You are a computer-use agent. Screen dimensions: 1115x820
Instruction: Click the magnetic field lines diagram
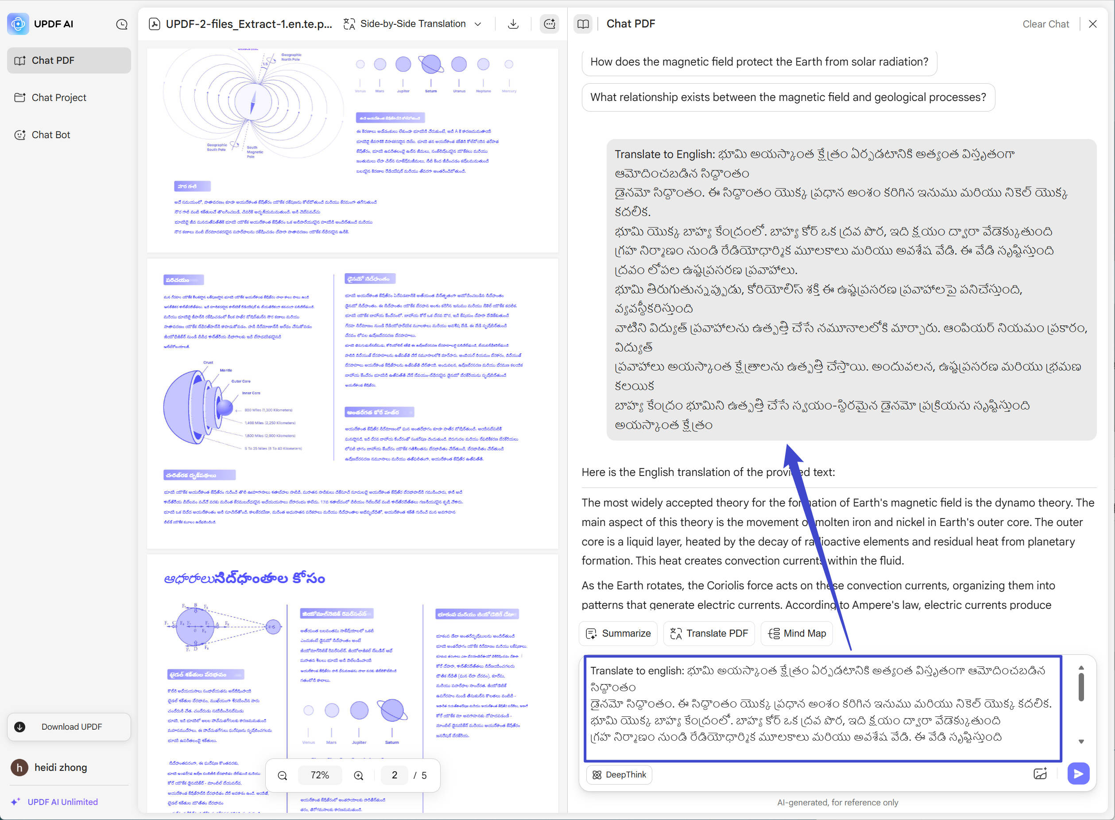pos(252,103)
